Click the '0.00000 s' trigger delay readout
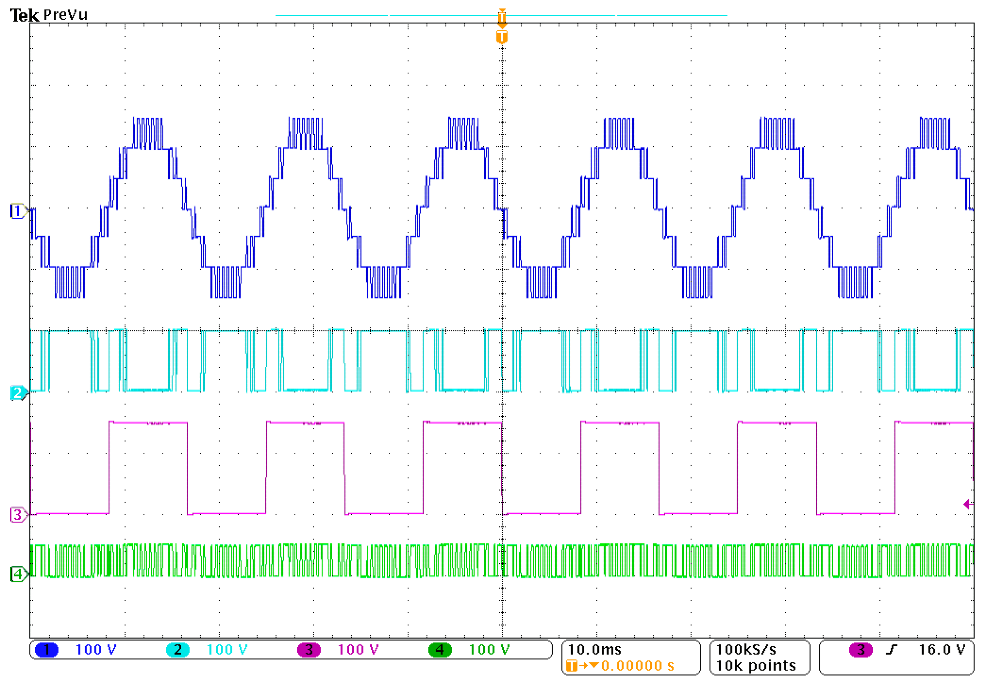The width and height of the screenshot is (985, 683). [638, 666]
